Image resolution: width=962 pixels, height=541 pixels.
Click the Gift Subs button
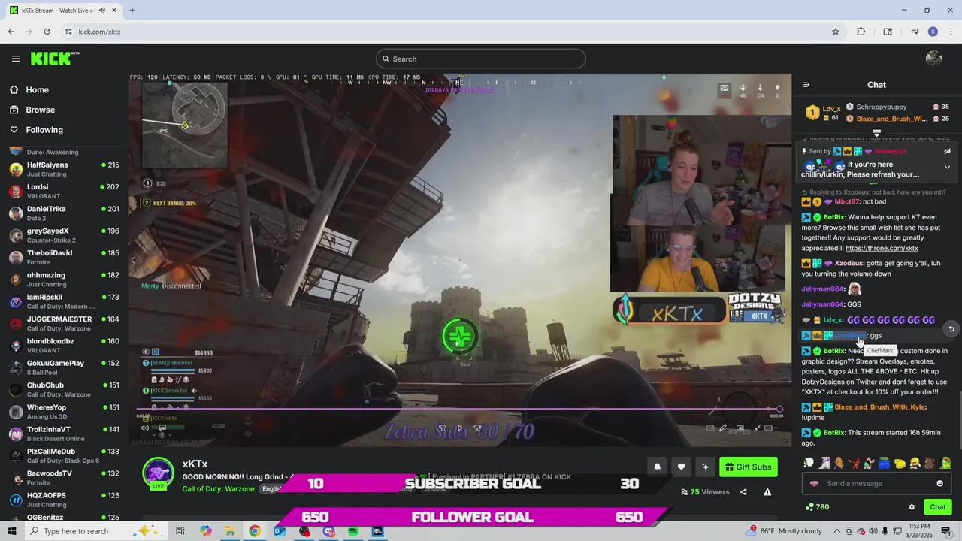(x=748, y=467)
